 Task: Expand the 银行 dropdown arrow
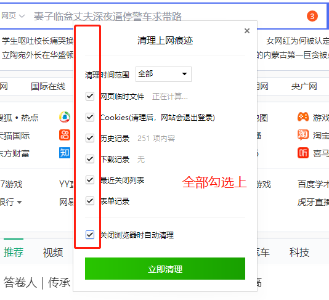tap(19, 202)
